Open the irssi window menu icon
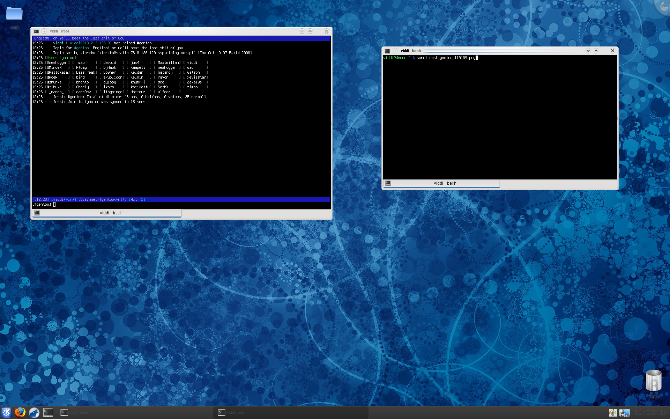 click(x=36, y=31)
